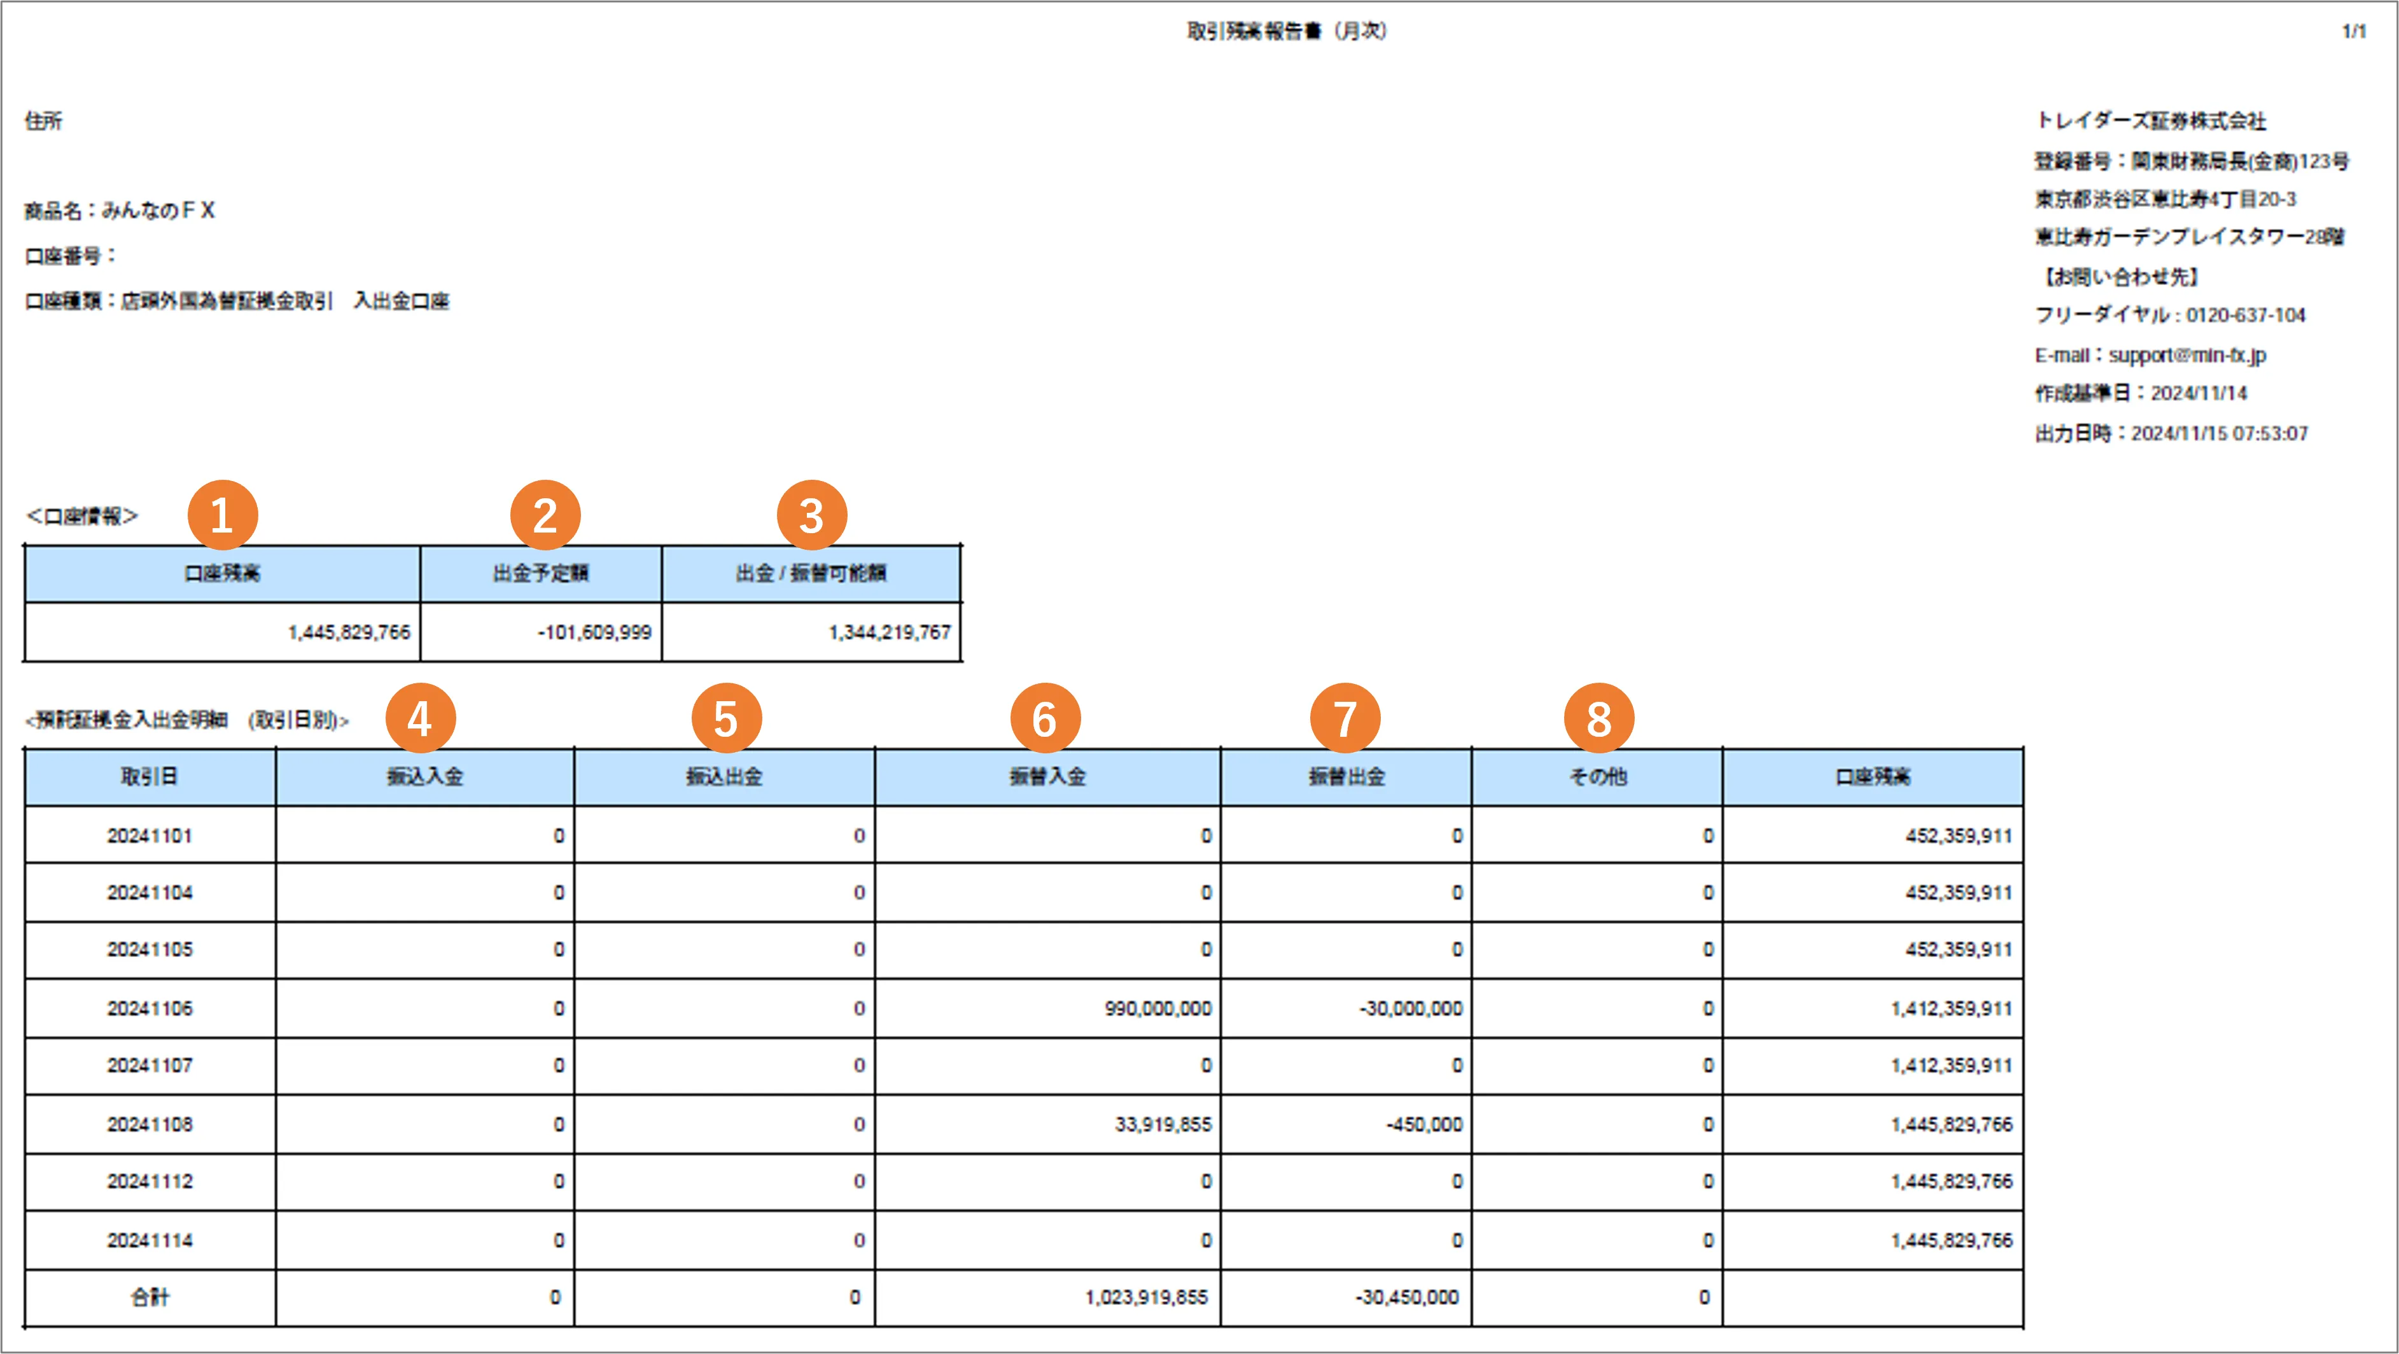Select the value -101,609,999
This screenshot has height=1354, width=2399.
(x=594, y=632)
